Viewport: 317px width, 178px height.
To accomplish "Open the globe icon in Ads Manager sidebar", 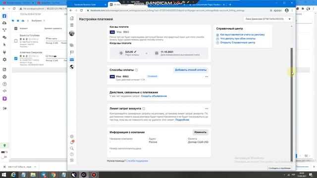I will [72, 67].
